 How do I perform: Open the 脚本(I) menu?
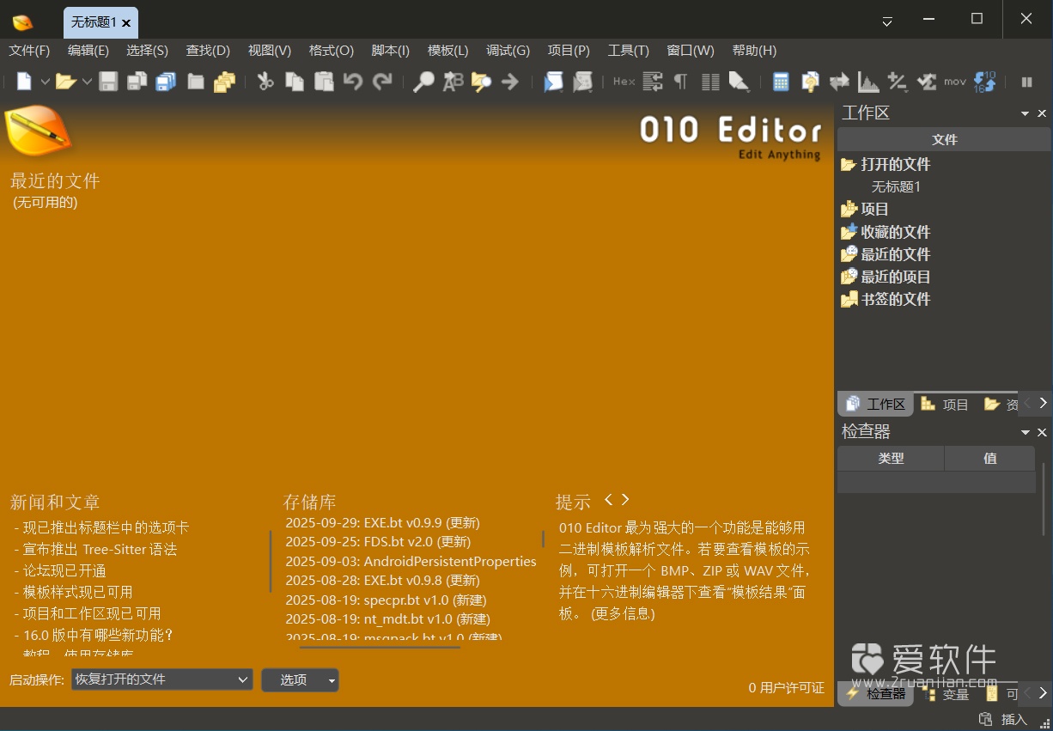coord(390,50)
